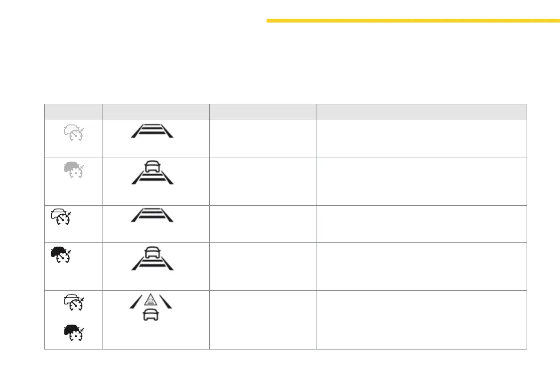Click the grey filled-car cruise icon, second row
This screenshot has height=373, width=560.
coord(73,170)
